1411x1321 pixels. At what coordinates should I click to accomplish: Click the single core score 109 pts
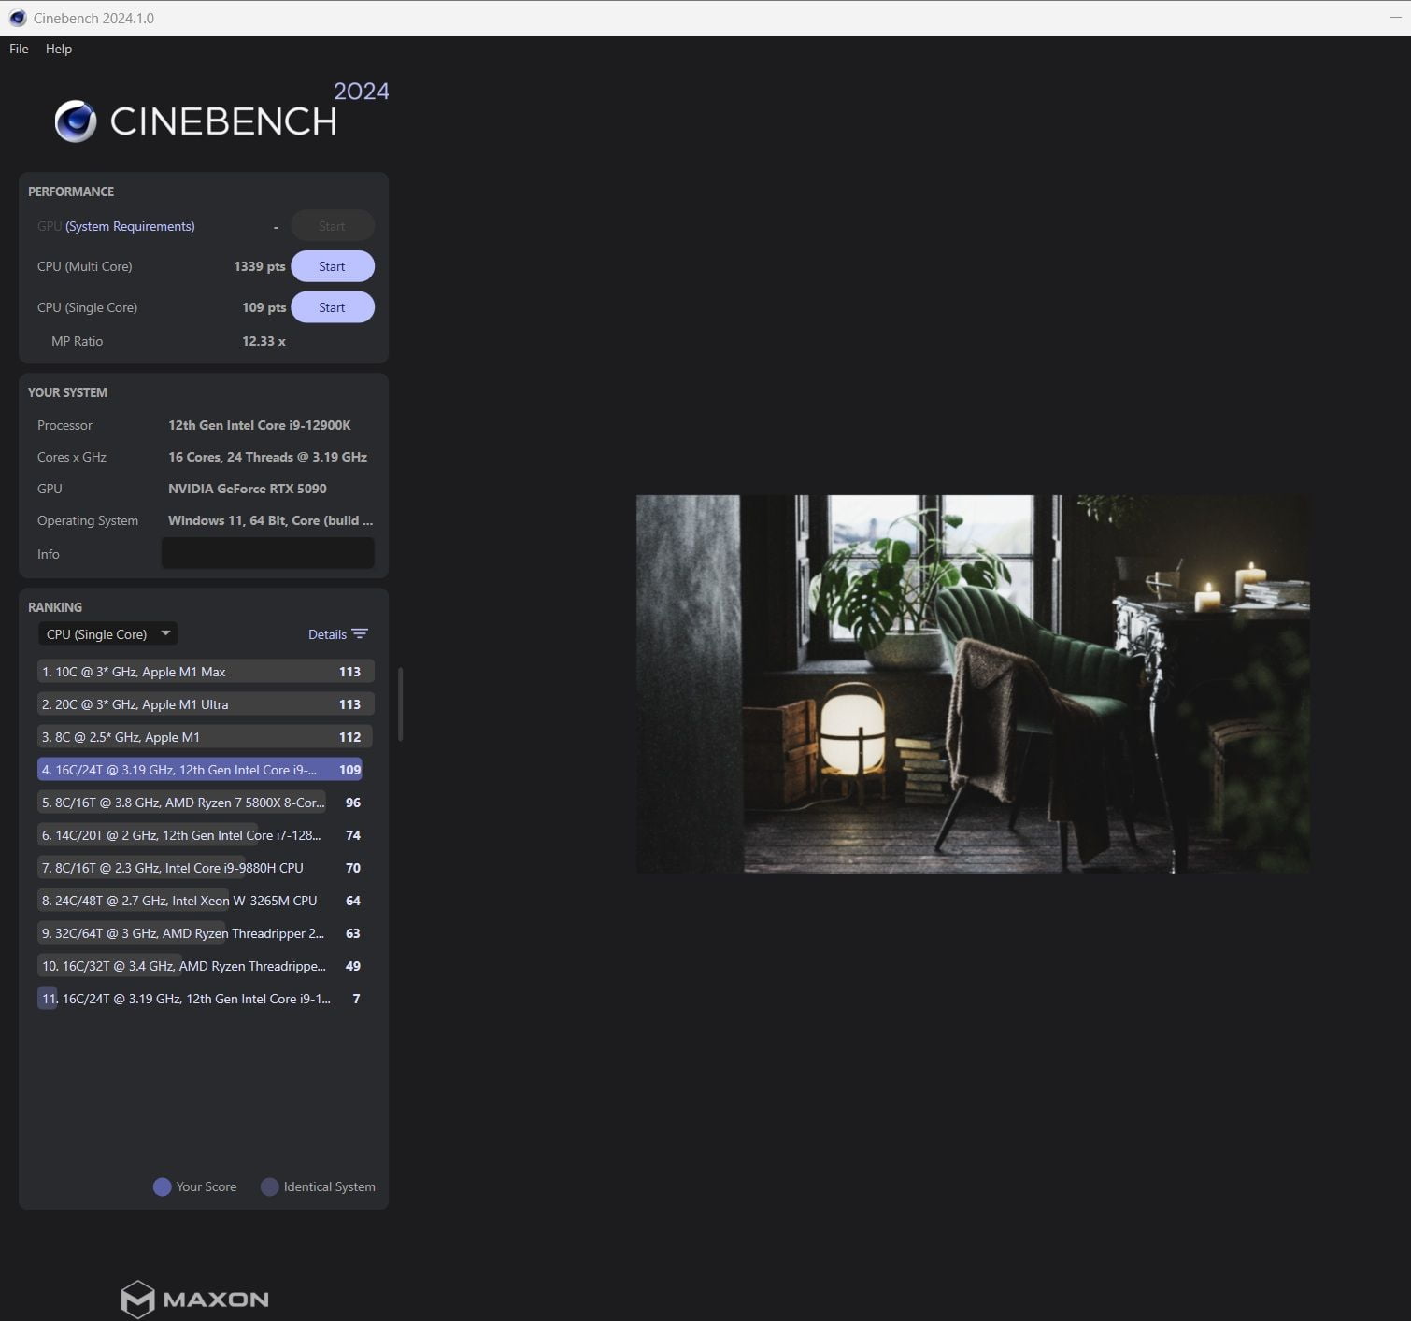tap(264, 307)
